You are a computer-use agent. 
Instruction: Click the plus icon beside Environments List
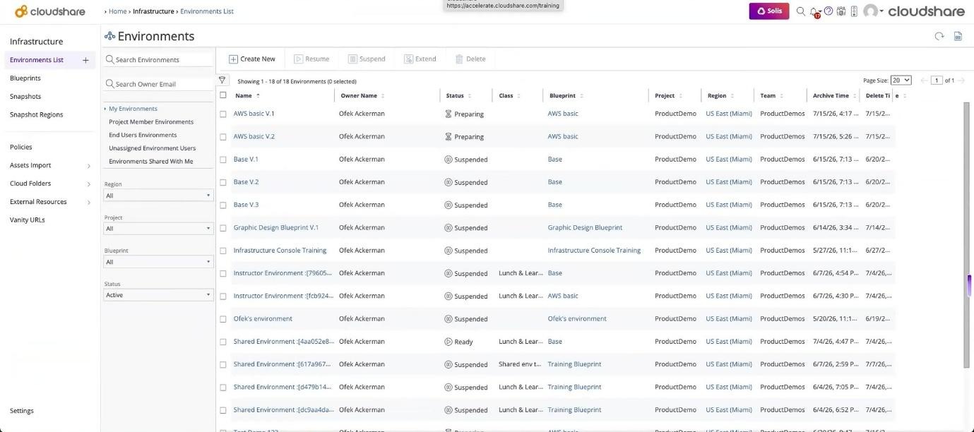pos(85,60)
